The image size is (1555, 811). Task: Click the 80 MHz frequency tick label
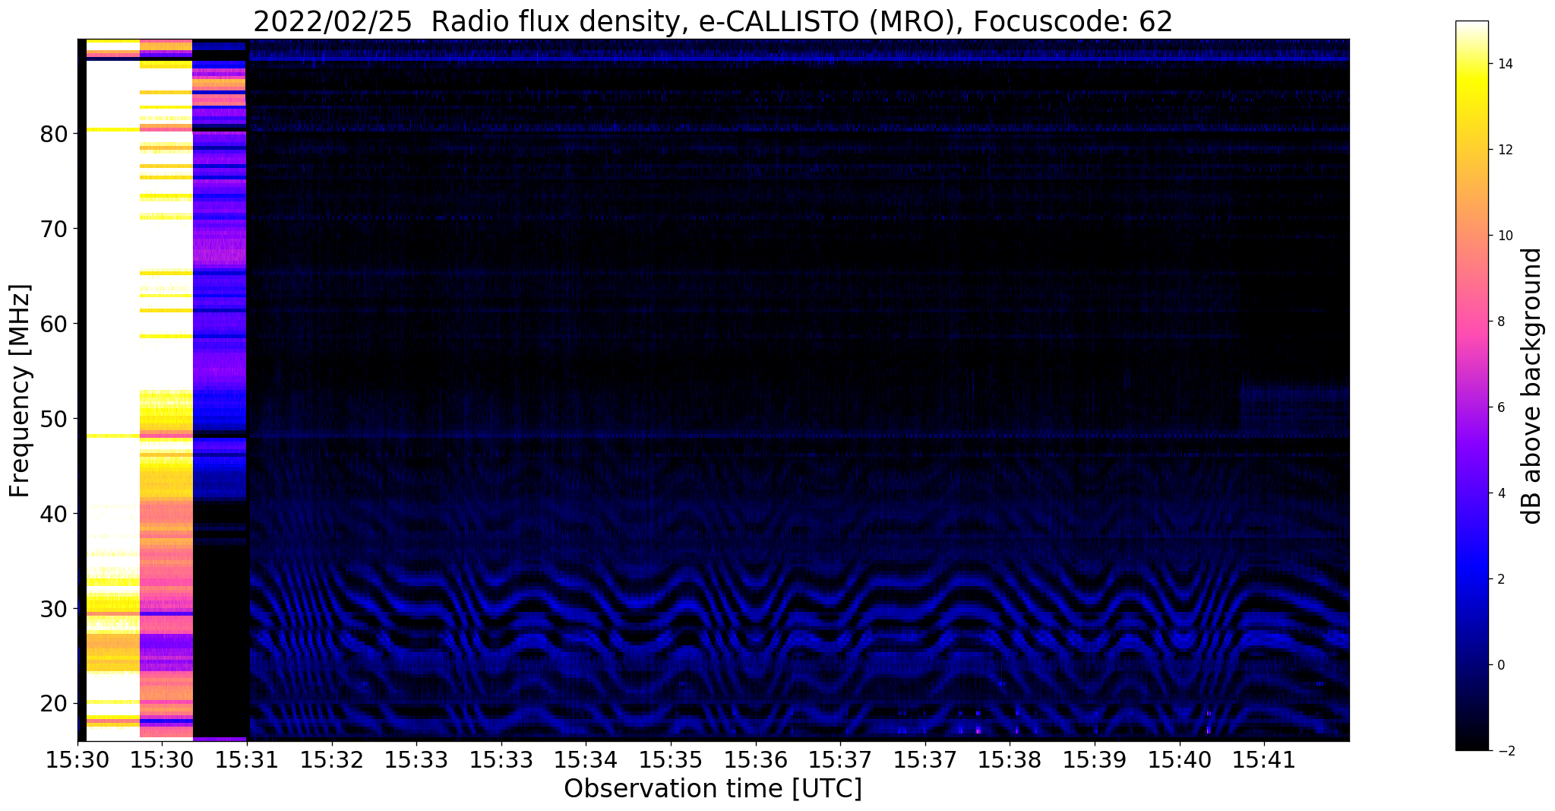[54, 134]
